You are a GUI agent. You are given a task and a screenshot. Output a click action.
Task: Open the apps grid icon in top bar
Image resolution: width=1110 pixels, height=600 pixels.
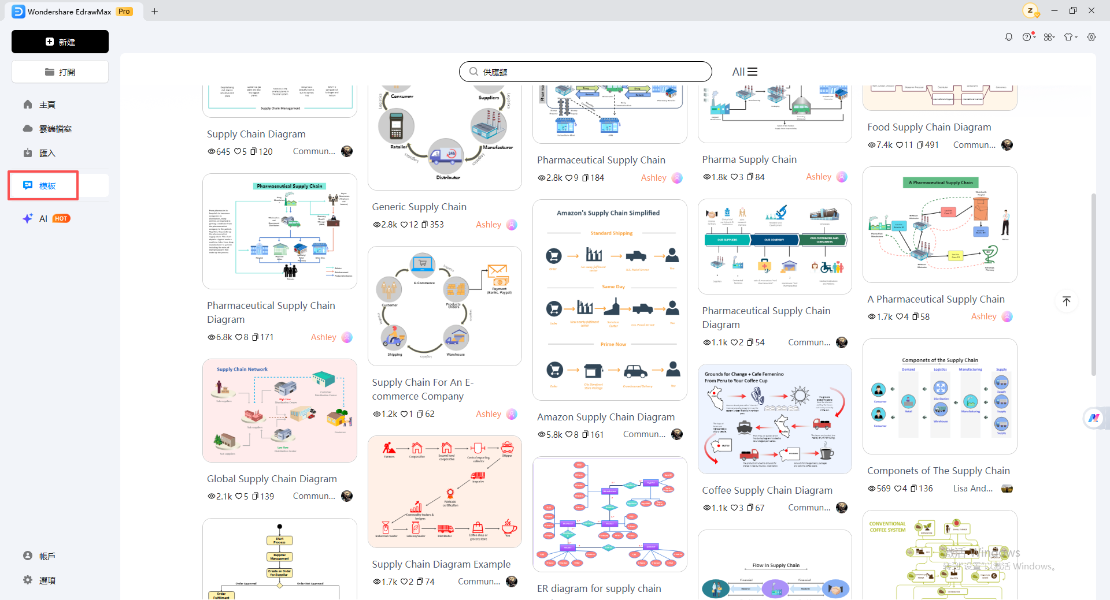(1049, 37)
